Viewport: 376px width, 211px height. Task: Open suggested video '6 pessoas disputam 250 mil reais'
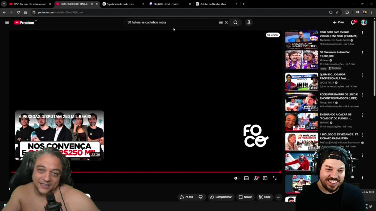[x=59, y=135]
